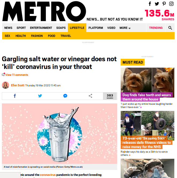Click the METRO logo
The height and width of the screenshot is (178, 177).
point(44,11)
